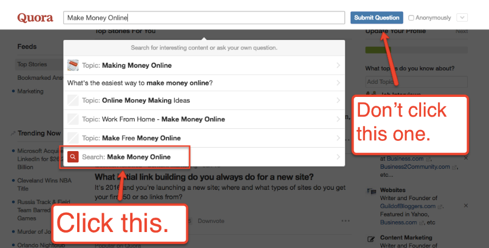
Task: Open dropdown arrow beside Anonymously
Action: point(462,18)
